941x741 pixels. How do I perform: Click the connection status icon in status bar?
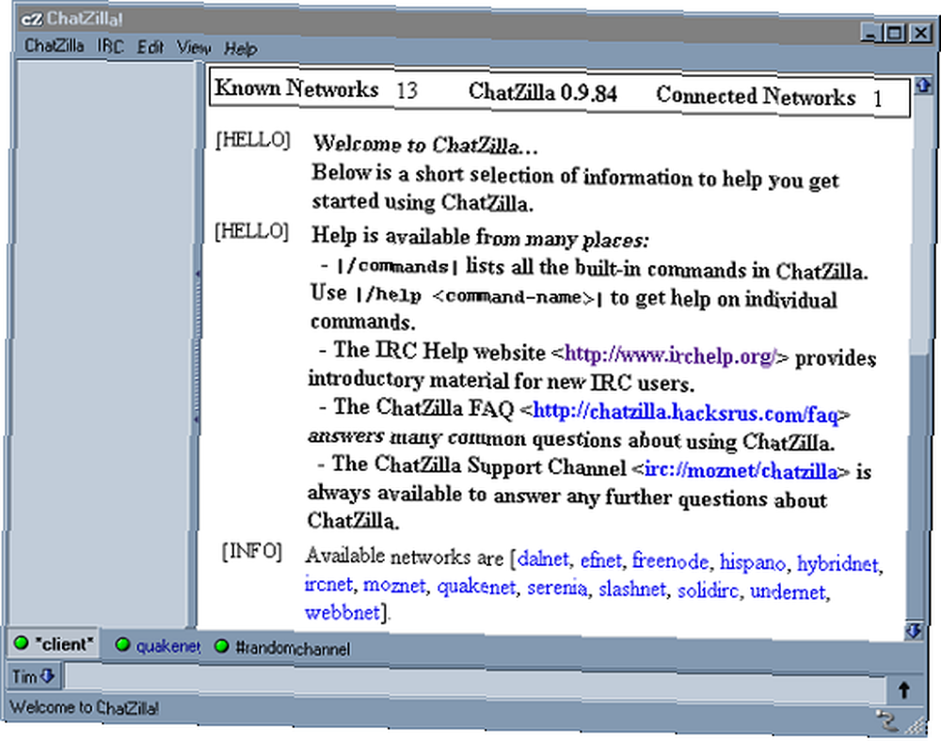[x=885, y=718]
